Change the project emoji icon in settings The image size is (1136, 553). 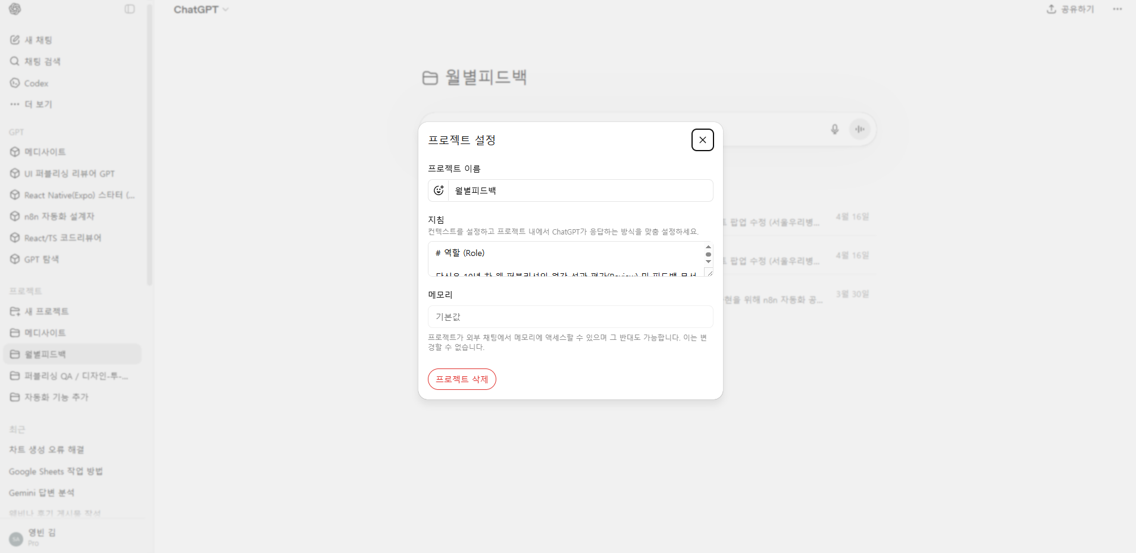(439, 190)
